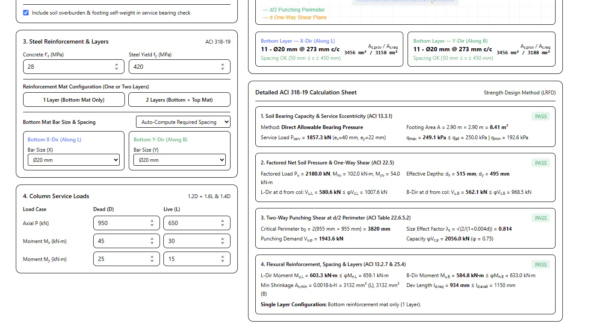Select the 2 Layers (Bottom + Top Mat) option

point(179,100)
